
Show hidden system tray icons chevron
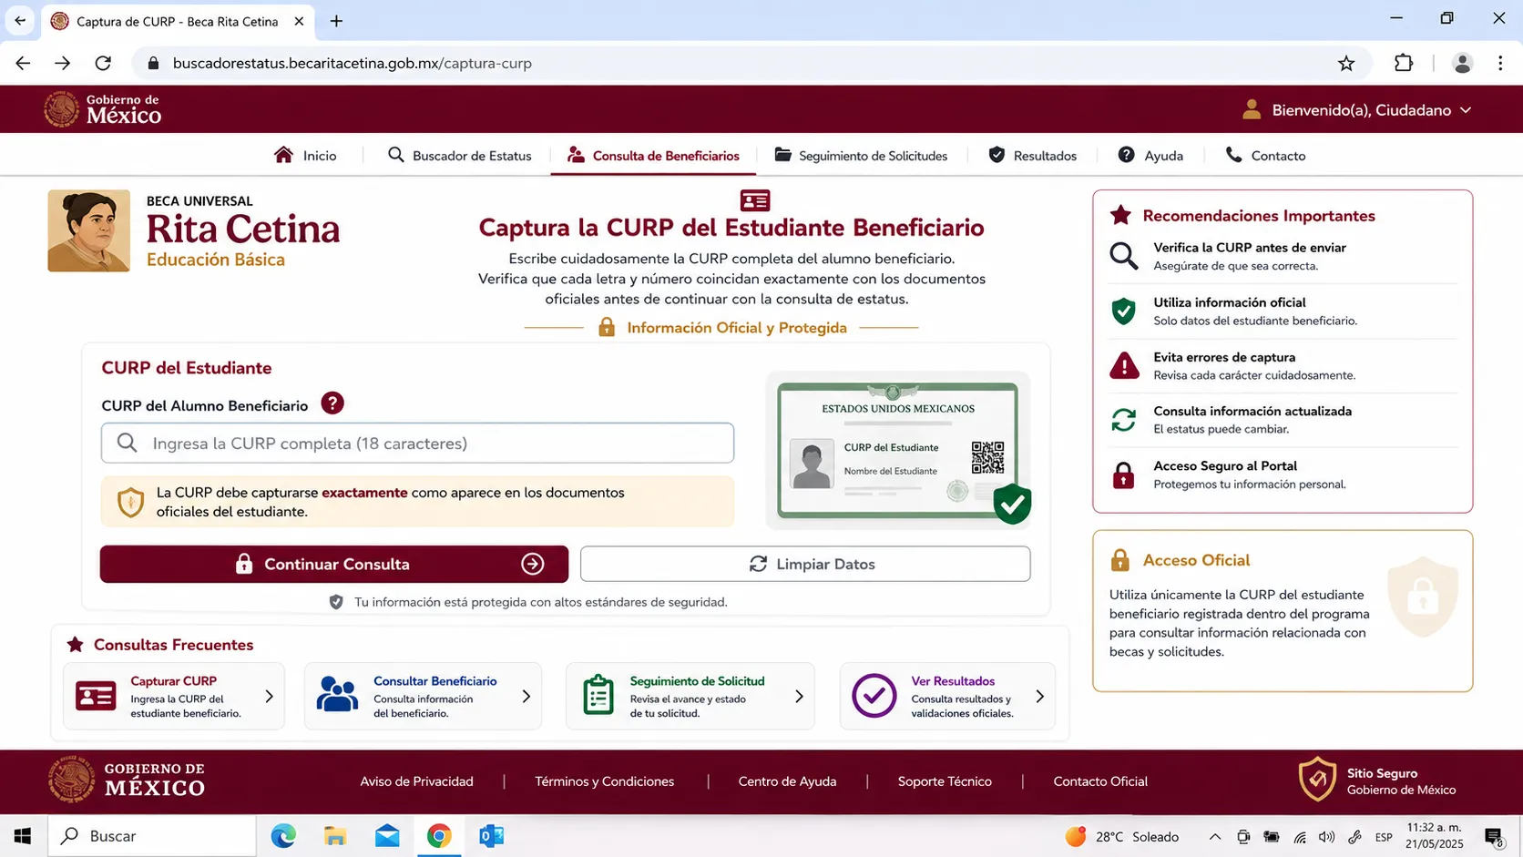(x=1214, y=836)
